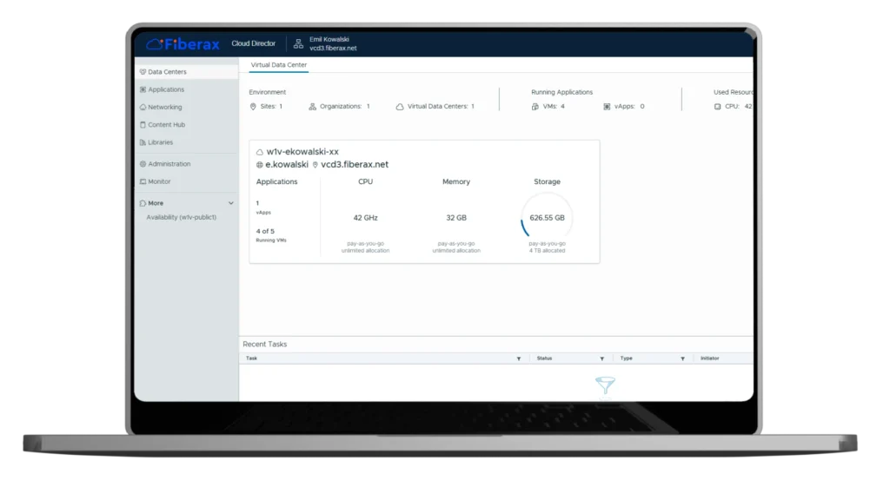Viewport: 890px width, 500px height.
Task: Open the w1v-ekowalski-xx data center
Action: [302, 152]
